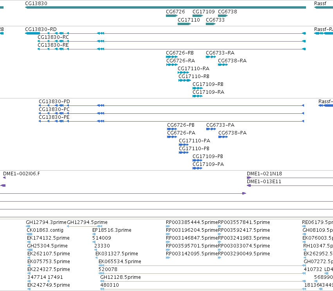Select the CG13830 gene label
The image size is (333, 291).
point(36,4)
